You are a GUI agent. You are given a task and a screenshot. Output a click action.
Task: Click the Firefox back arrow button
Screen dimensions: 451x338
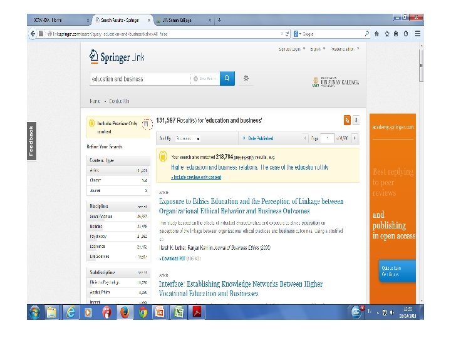click(33, 34)
